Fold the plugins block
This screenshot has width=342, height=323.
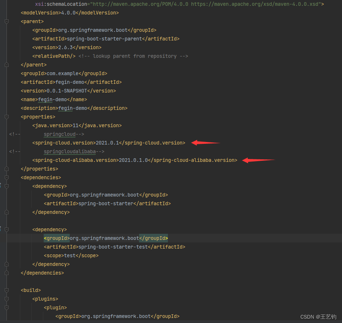click(x=6, y=299)
